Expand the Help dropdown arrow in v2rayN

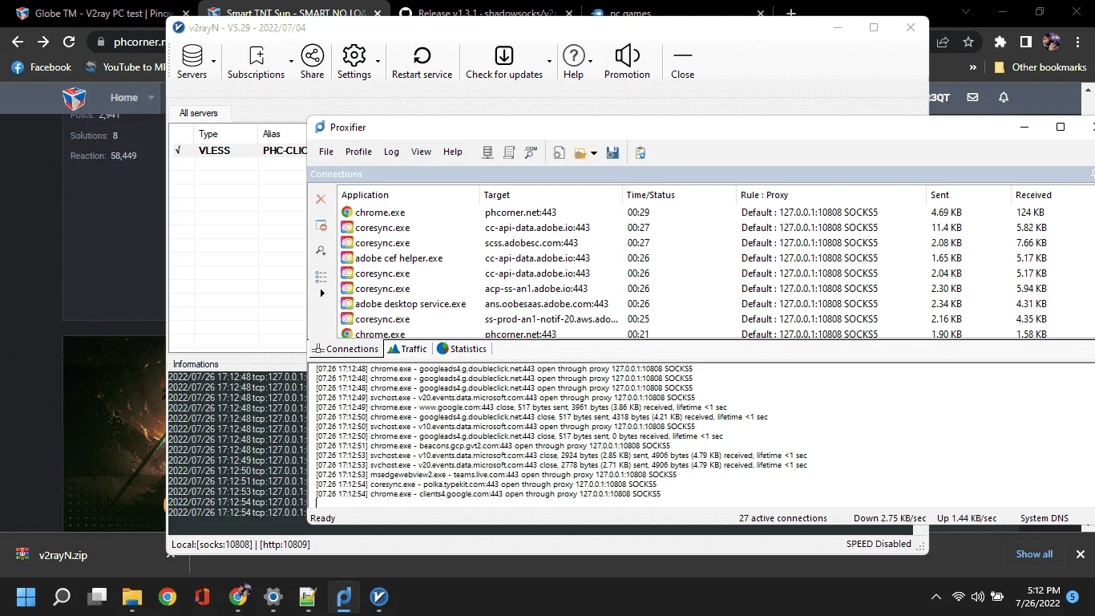click(591, 62)
